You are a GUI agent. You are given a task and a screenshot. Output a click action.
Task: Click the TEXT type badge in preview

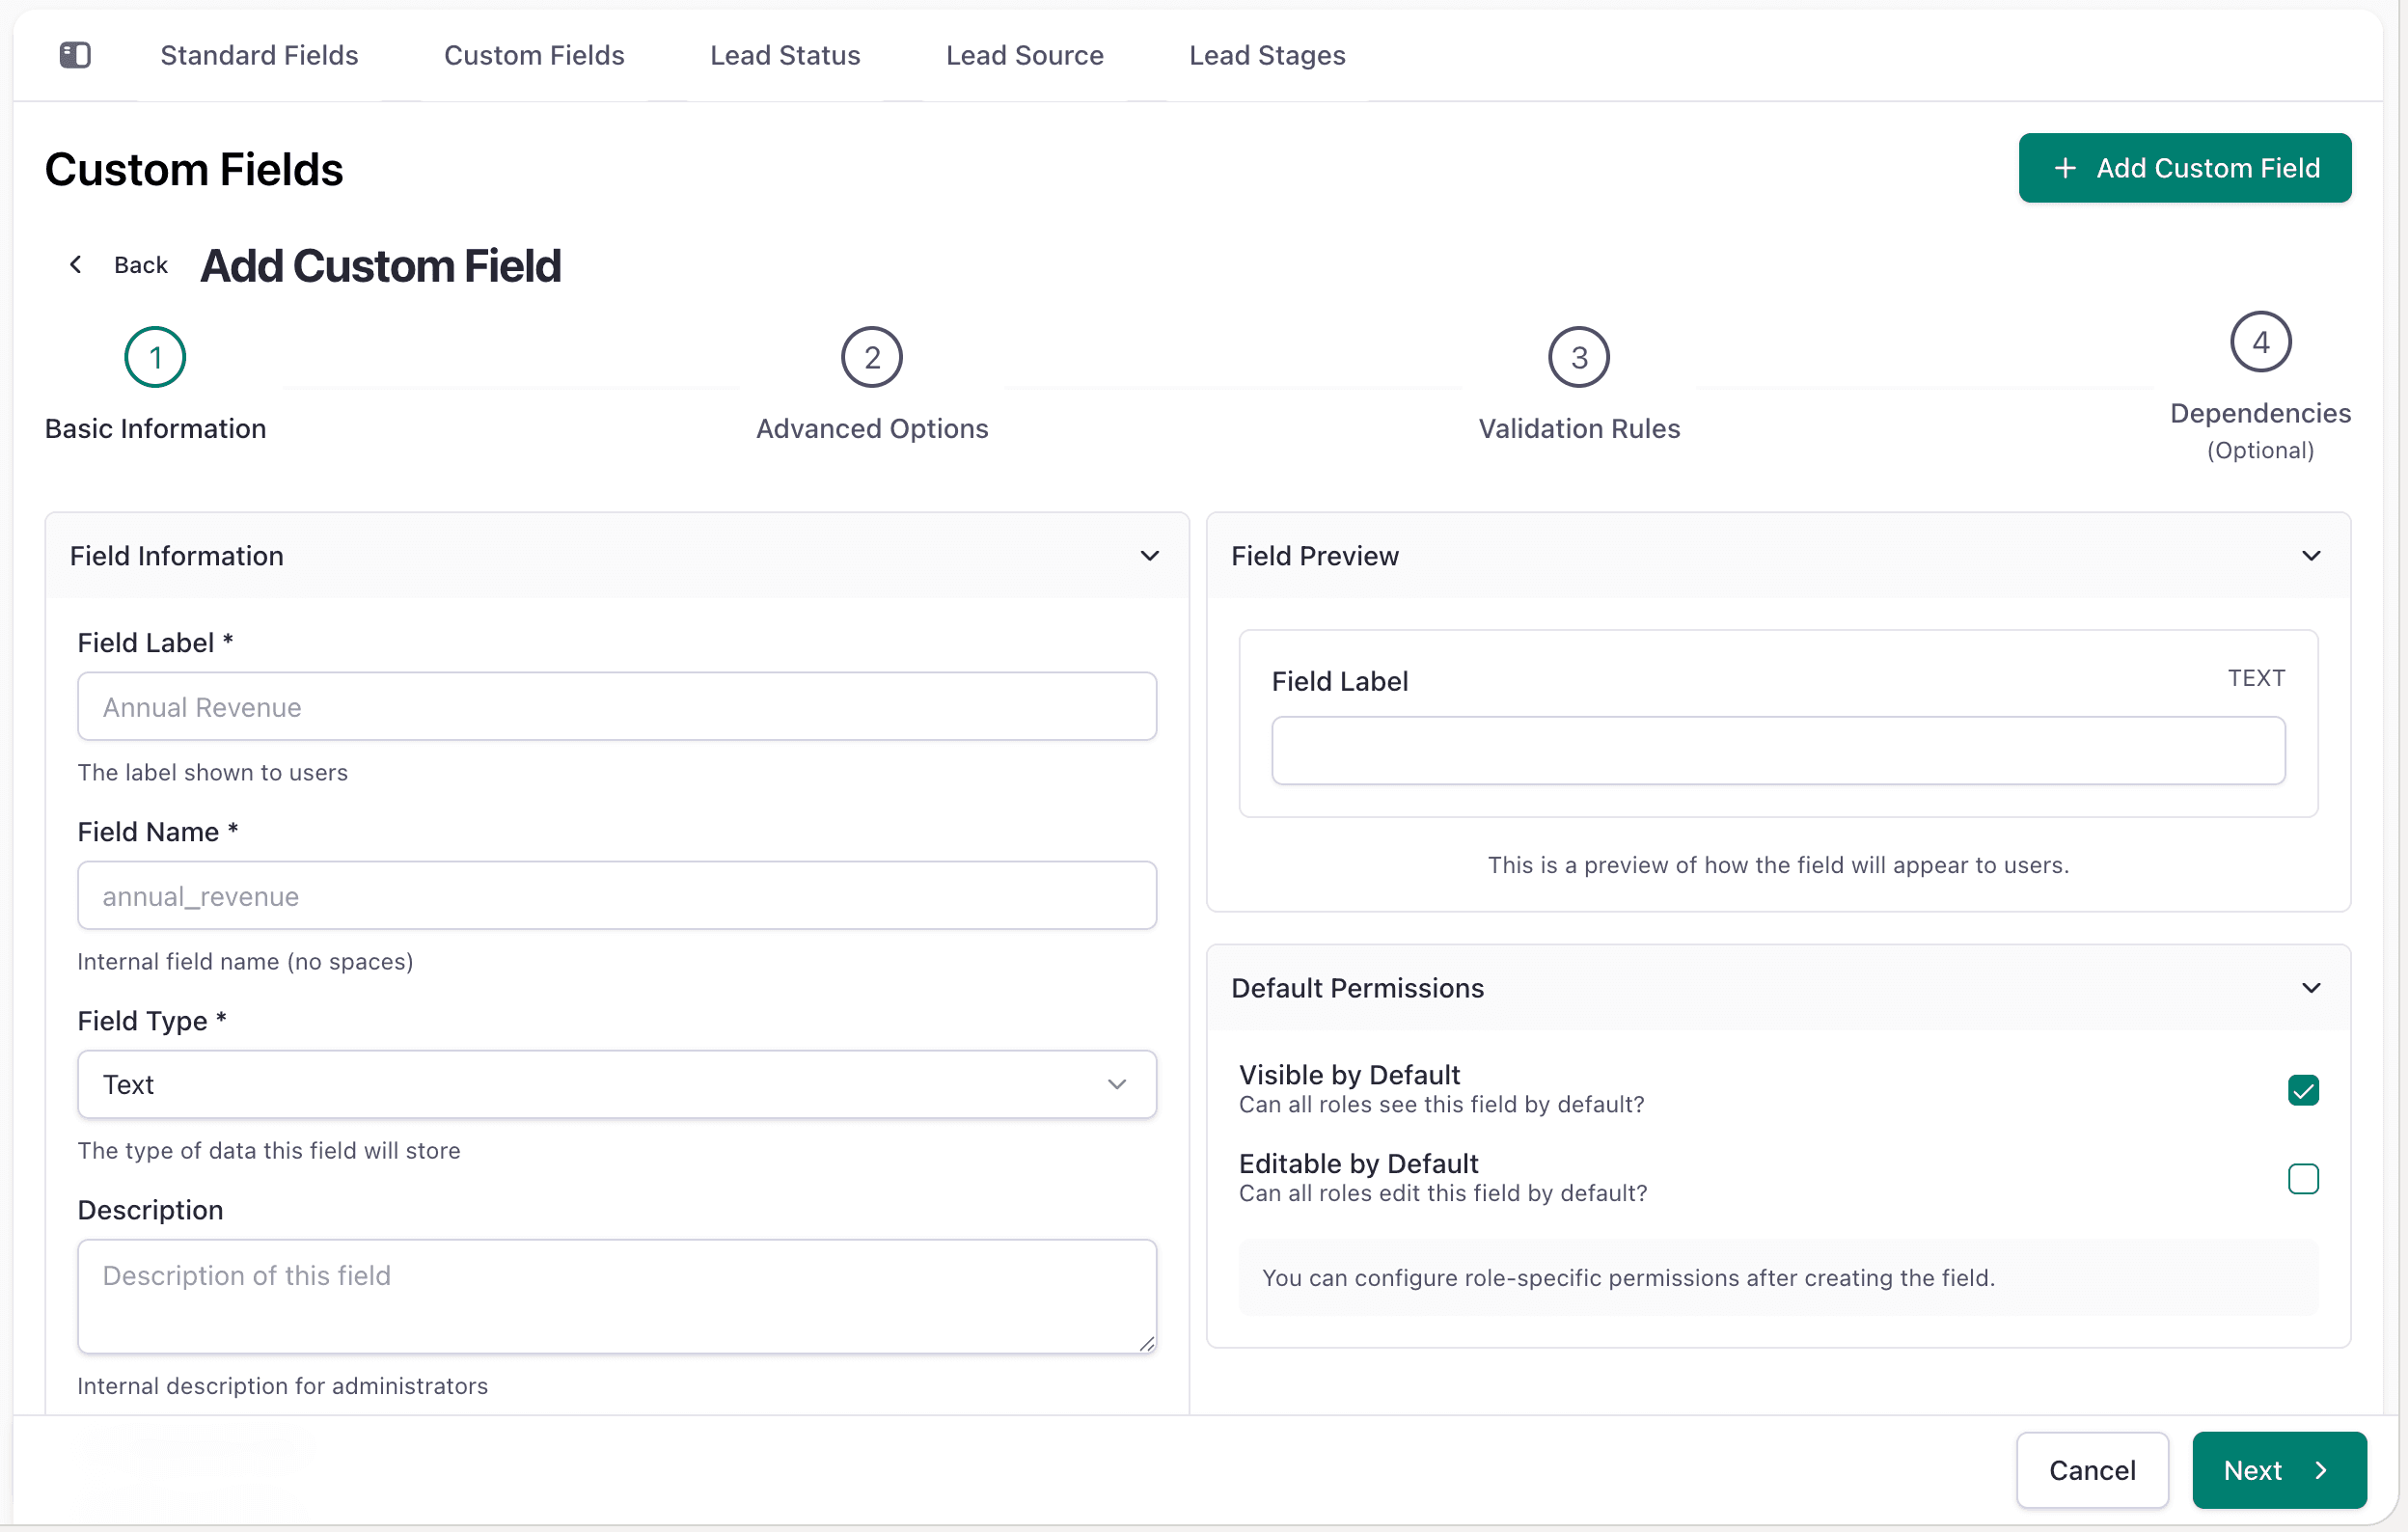click(2256, 678)
